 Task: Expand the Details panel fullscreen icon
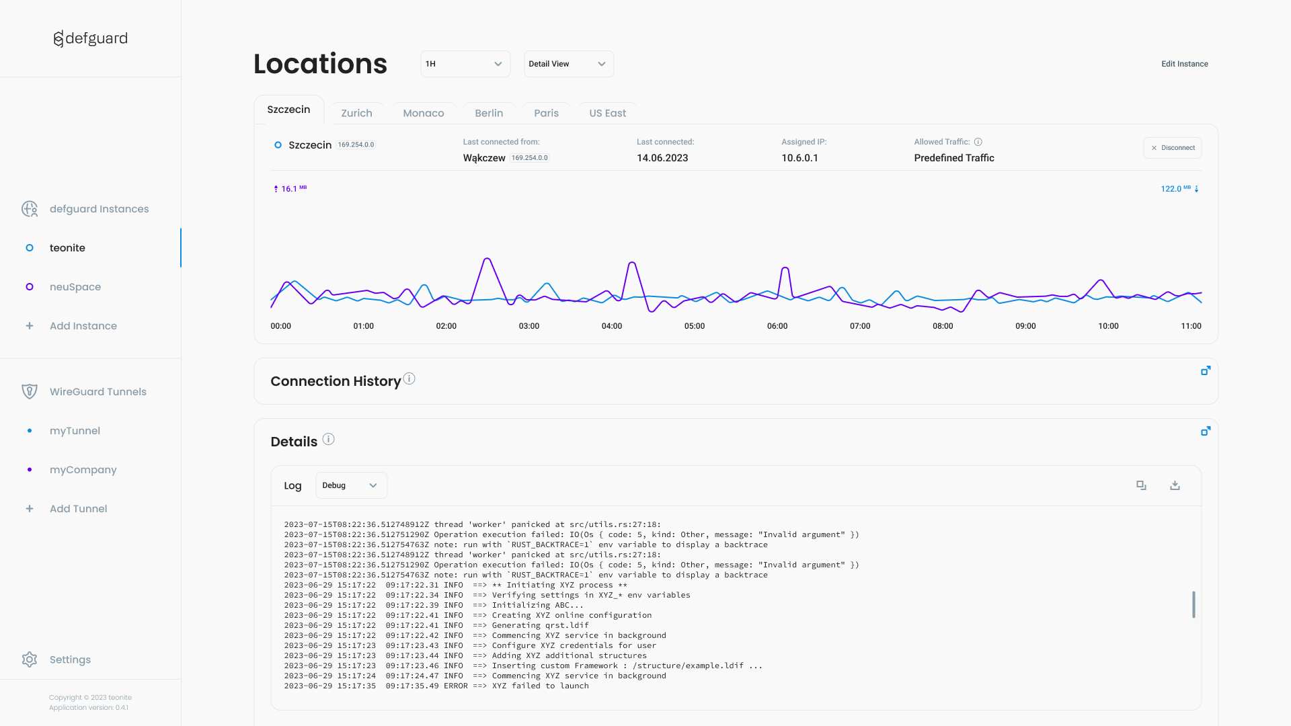pyautogui.click(x=1206, y=431)
